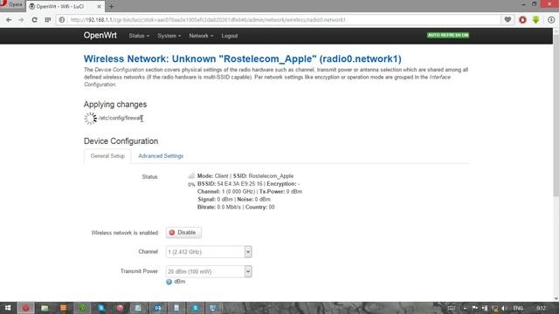Click the ENG language indicator

pos(518,308)
